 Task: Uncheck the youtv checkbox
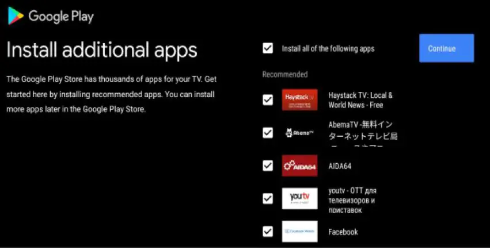(x=268, y=198)
